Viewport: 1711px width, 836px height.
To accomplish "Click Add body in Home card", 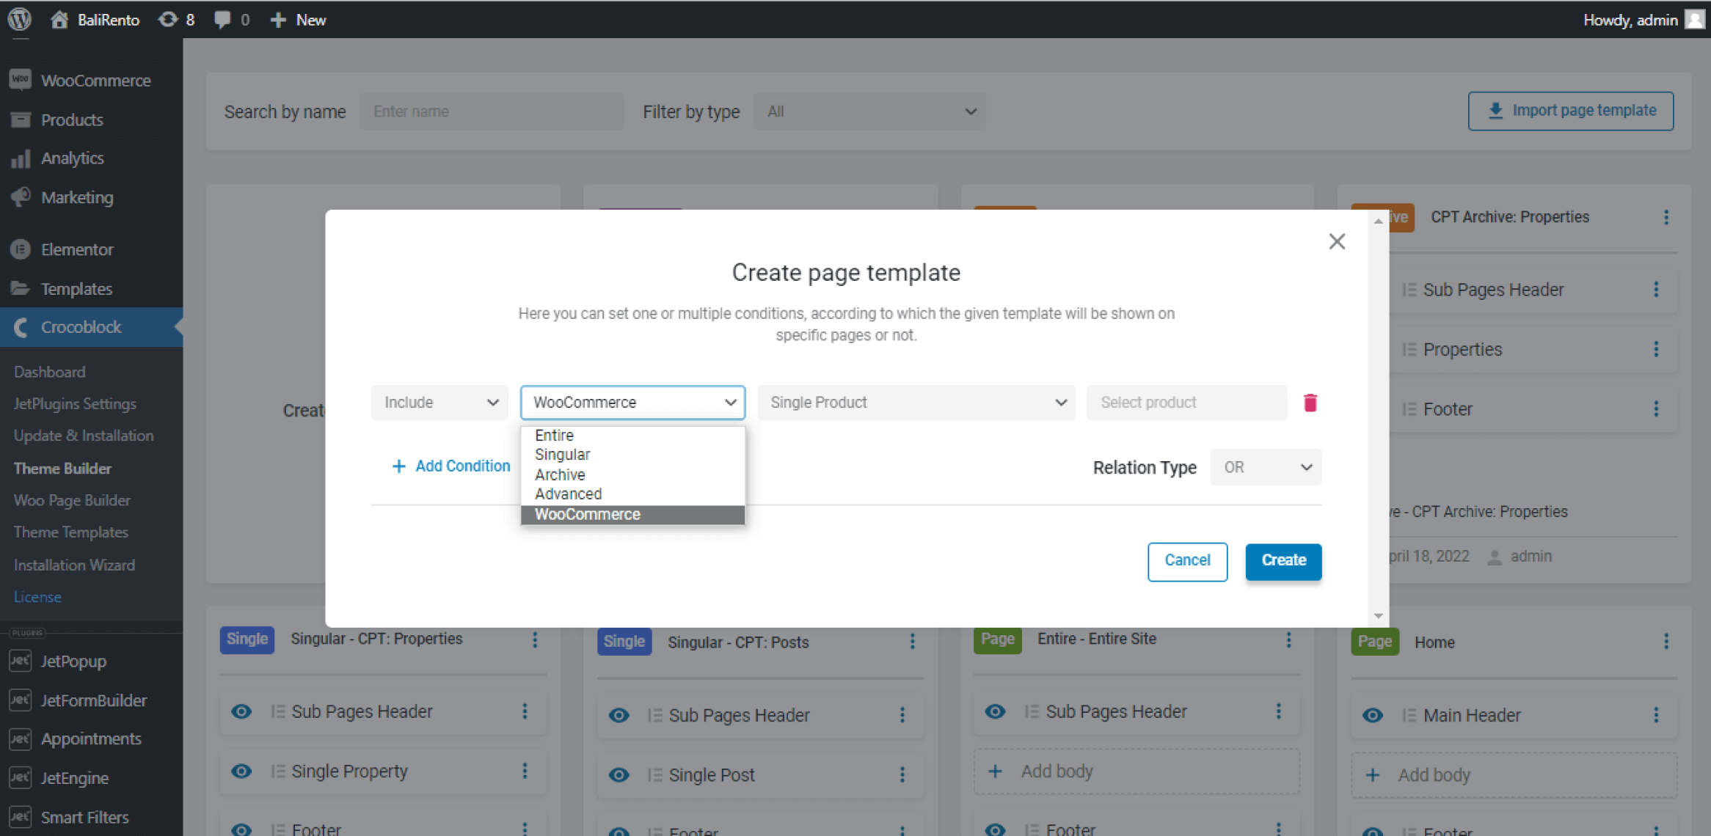I will [1514, 775].
